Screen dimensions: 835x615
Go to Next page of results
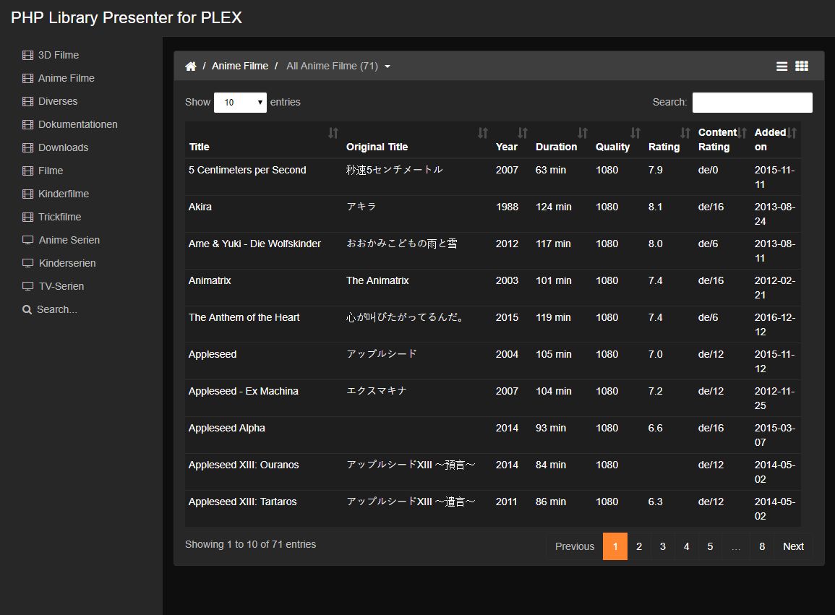click(x=793, y=546)
